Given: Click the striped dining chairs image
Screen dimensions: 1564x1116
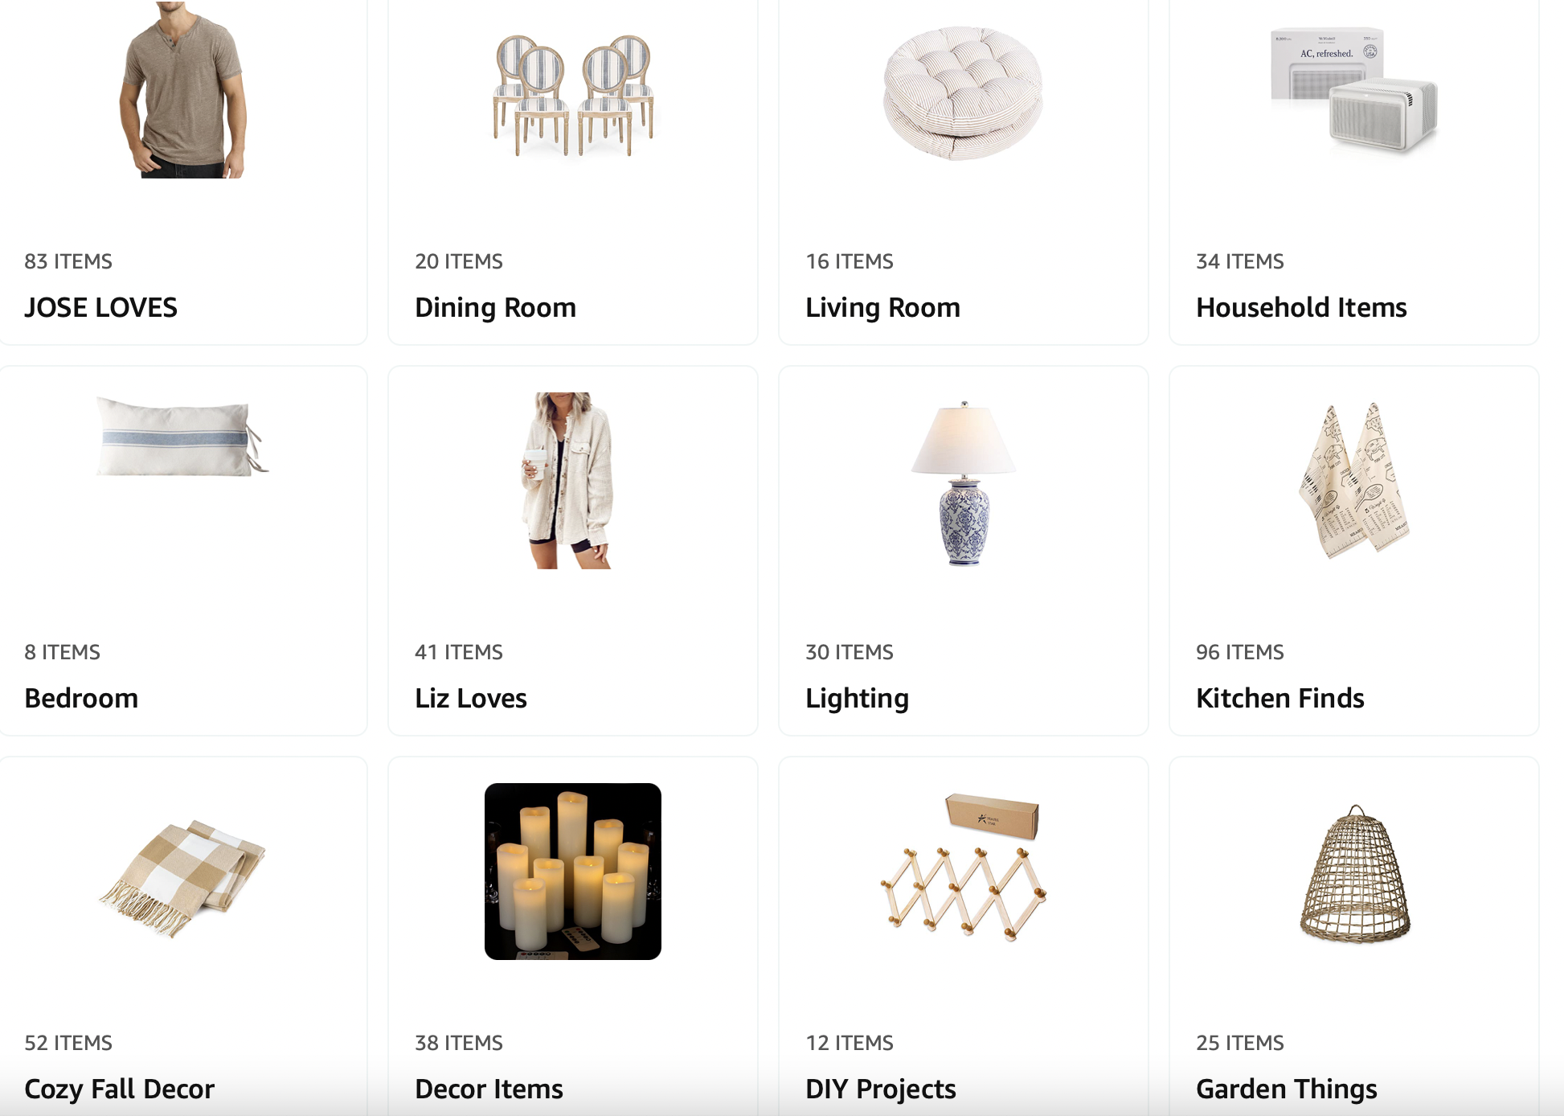Looking at the screenshot, I should pyautogui.click(x=573, y=95).
